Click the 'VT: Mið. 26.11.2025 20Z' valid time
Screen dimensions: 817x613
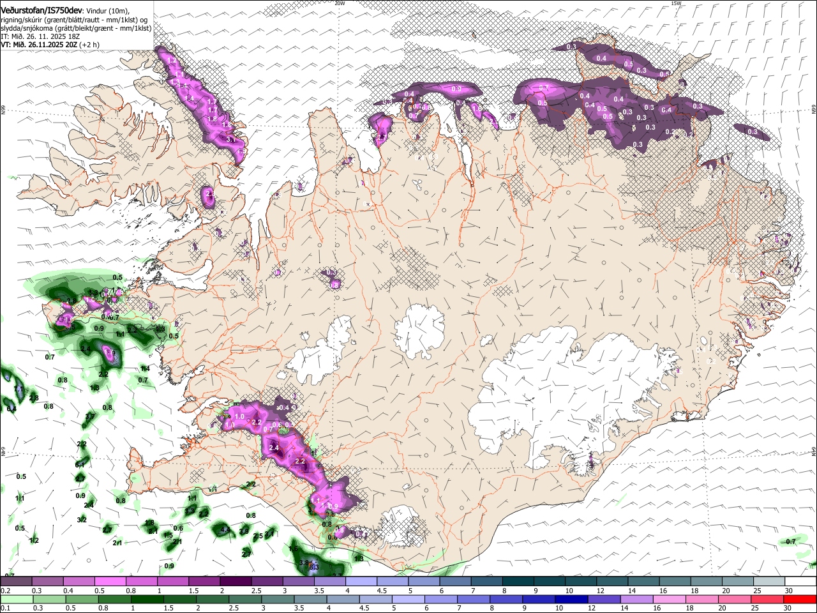pyautogui.click(x=39, y=45)
